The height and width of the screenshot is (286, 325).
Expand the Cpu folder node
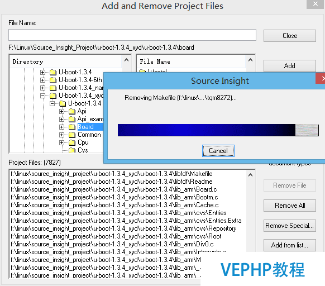tap(61, 142)
